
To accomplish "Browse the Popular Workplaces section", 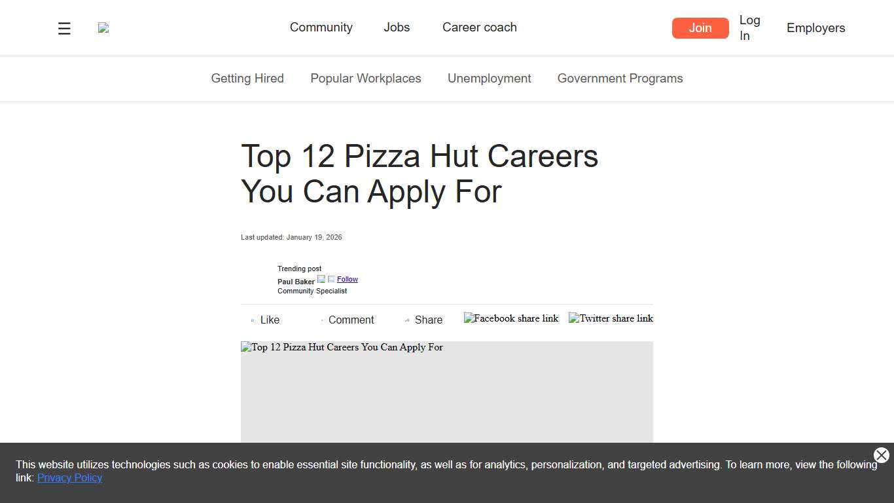I will pos(366,78).
